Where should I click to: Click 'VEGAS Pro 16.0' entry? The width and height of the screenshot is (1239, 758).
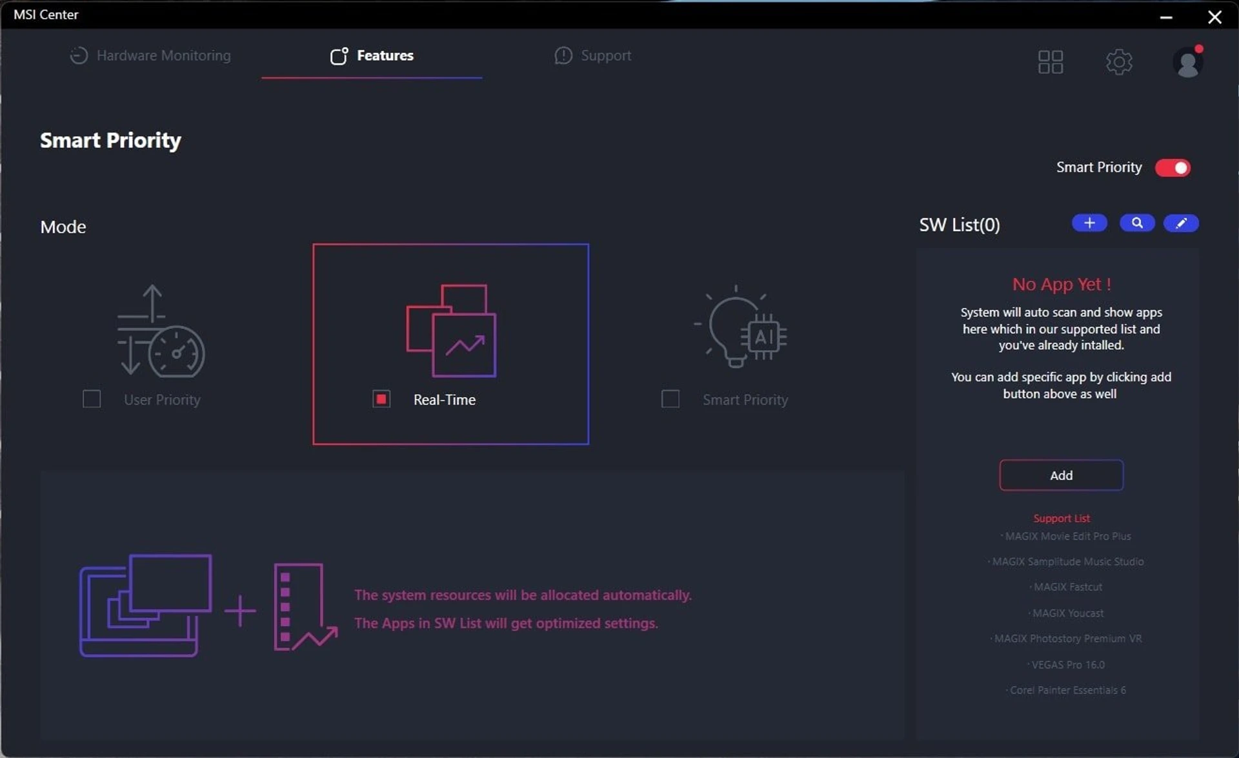[x=1067, y=664]
